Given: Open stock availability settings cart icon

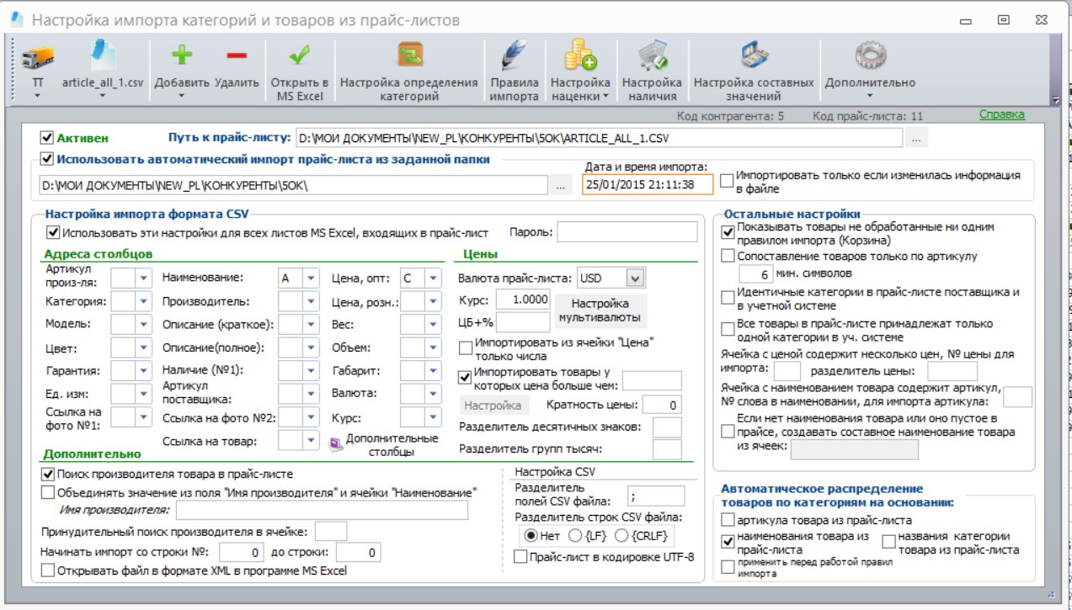Looking at the screenshot, I should point(652,56).
